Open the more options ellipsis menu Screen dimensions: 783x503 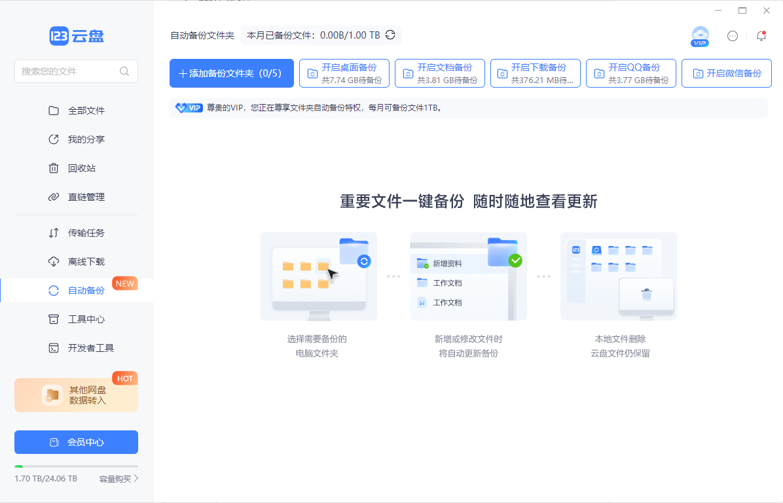click(733, 37)
